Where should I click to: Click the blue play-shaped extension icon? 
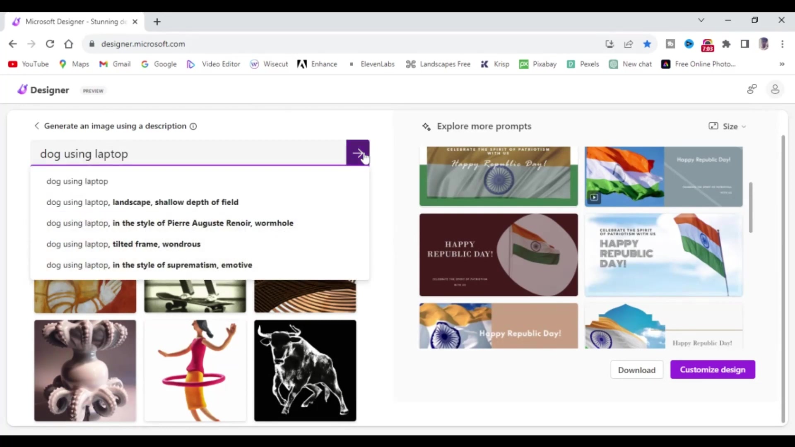point(689,44)
